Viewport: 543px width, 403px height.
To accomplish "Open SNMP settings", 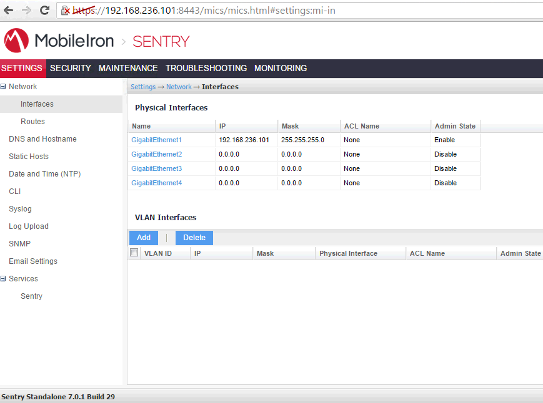I will pyautogui.click(x=20, y=244).
